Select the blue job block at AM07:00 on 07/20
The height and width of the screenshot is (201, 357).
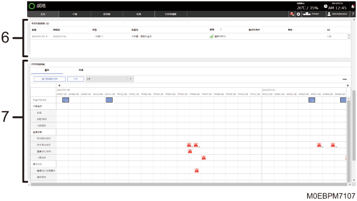[66, 100]
